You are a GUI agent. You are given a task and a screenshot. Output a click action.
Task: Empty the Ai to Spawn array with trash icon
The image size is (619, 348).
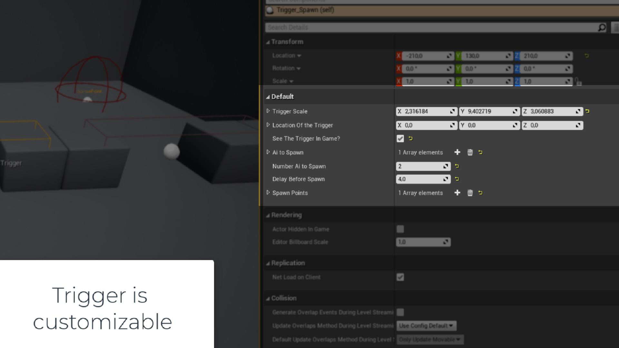(x=470, y=152)
